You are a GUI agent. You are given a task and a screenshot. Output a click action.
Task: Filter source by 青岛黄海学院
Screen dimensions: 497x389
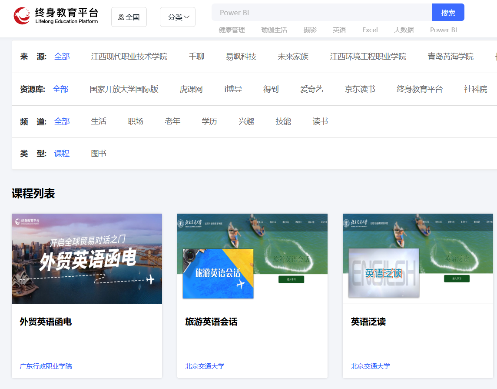451,57
